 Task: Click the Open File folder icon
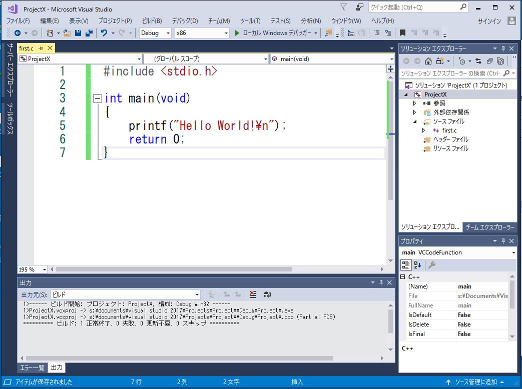pos(67,33)
